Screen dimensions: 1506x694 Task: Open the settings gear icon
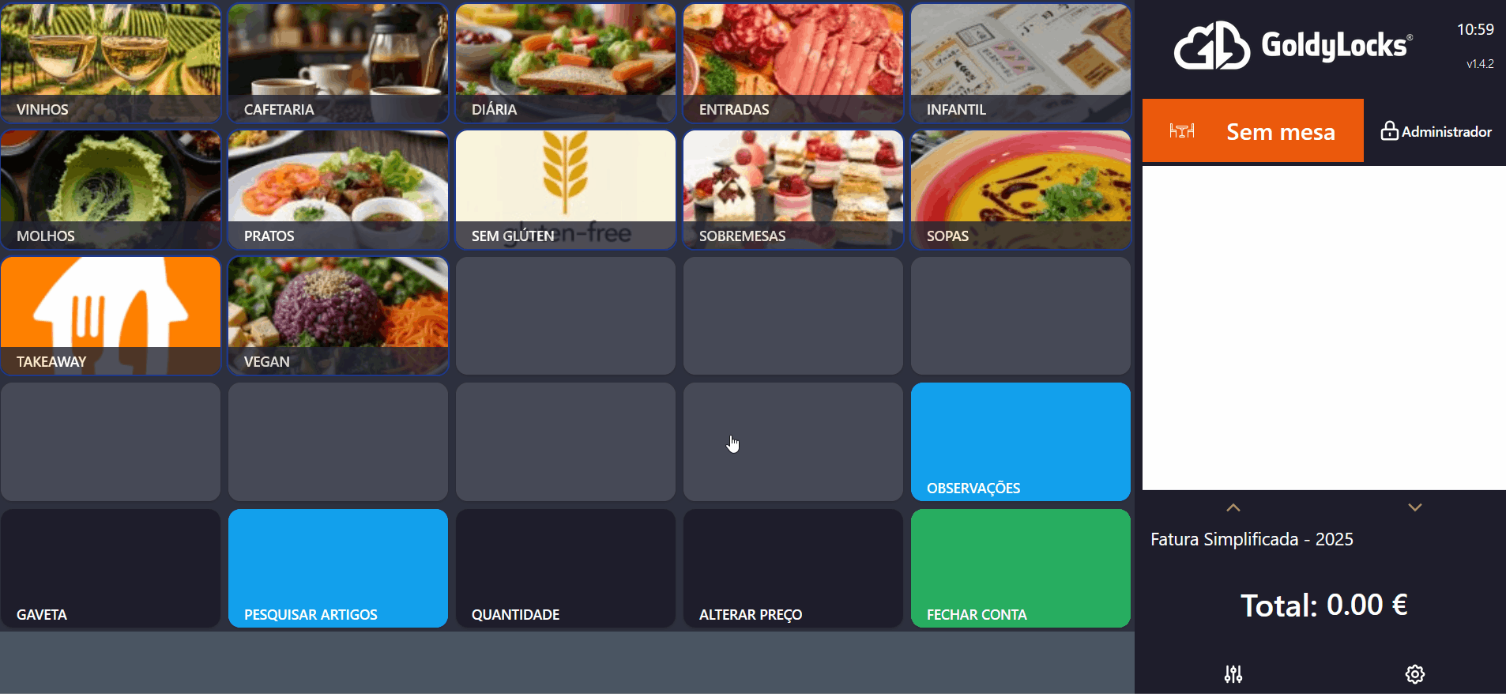1415,674
